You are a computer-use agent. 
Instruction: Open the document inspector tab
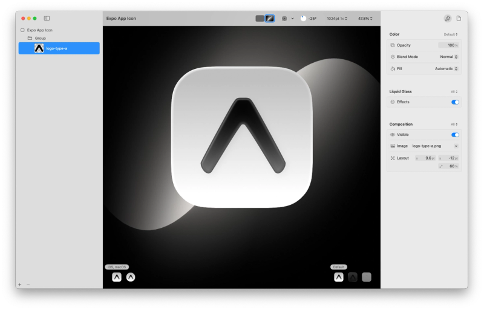(x=459, y=19)
